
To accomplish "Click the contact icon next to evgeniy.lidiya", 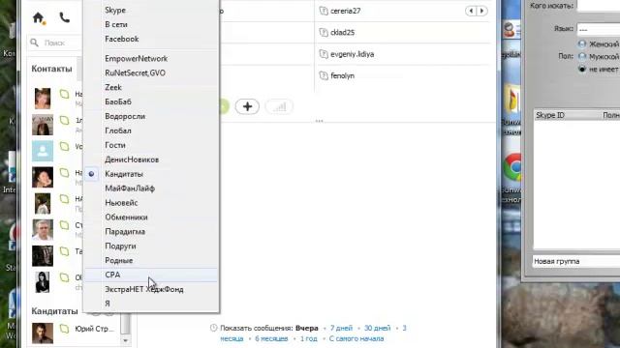I will (x=324, y=54).
